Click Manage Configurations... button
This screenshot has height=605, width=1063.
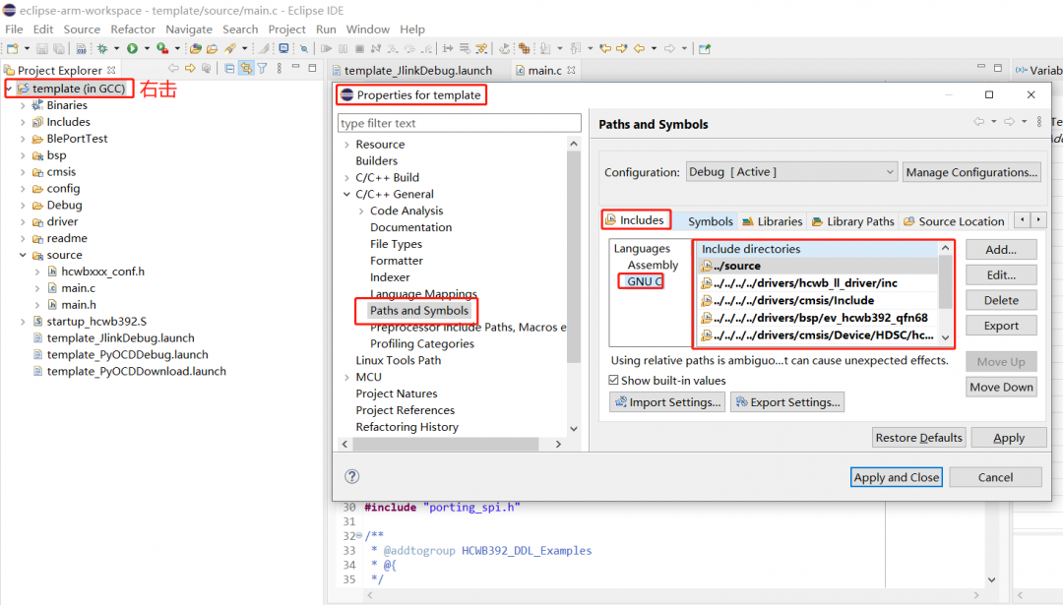[x=971, y=172]
